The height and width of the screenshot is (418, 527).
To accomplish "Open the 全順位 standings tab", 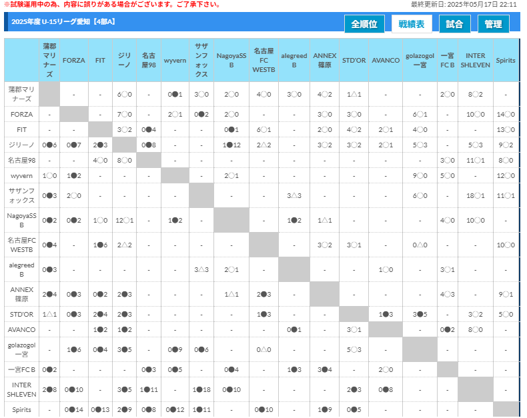I will (364, 24).
